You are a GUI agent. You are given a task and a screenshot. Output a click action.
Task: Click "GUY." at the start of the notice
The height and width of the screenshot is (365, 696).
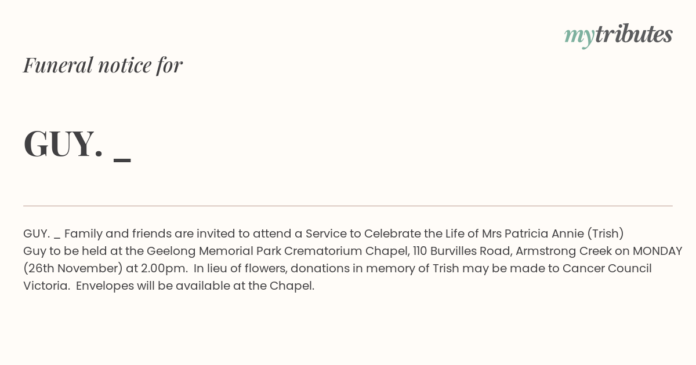(37, 234)
